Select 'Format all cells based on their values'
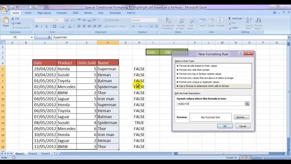This screenshot has width=291, height=164. point(213,66)
